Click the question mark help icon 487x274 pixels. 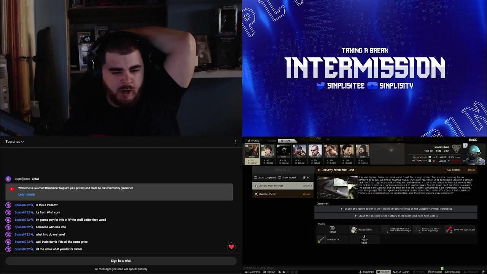pos(465,146)
